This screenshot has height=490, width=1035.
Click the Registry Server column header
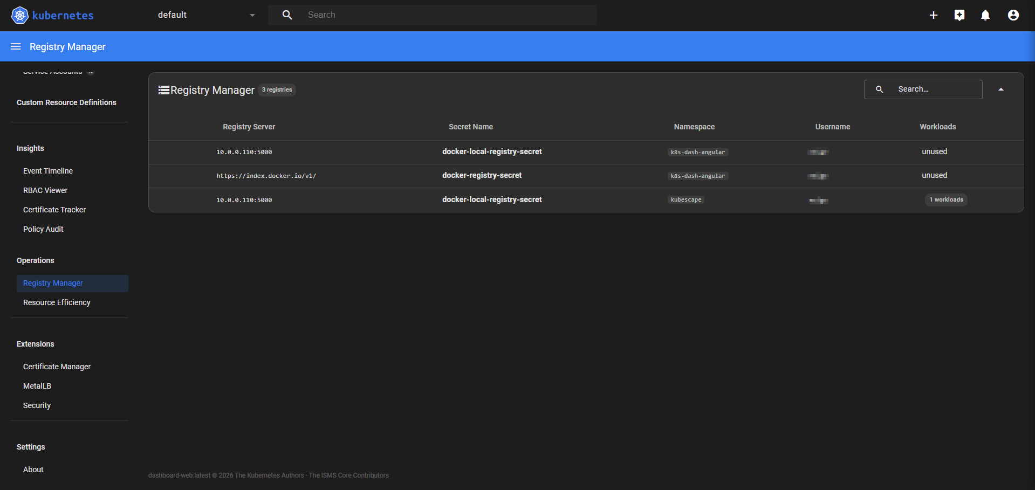249,127
